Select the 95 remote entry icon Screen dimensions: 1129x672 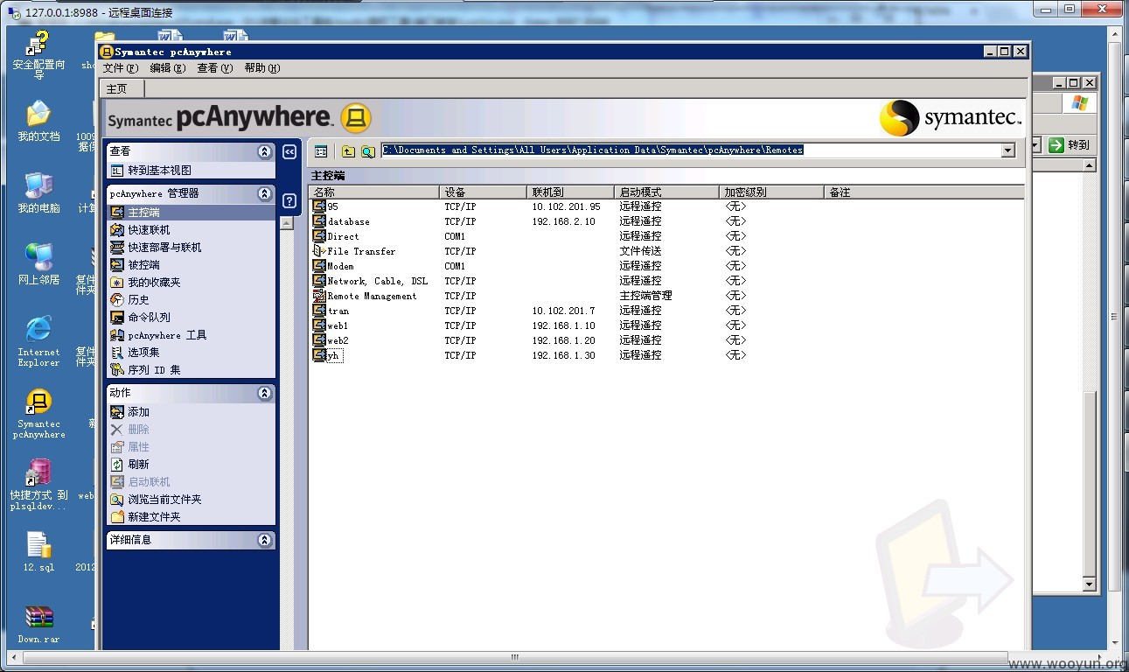(319, 206)
